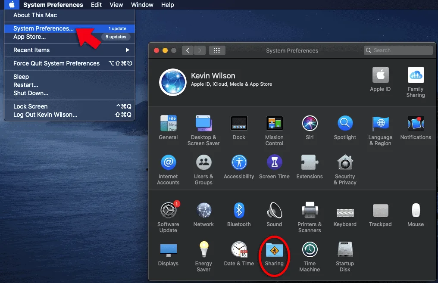Open Software Update preferences
The height and width of the screenshot is (283, 438).
coord(168,217)
